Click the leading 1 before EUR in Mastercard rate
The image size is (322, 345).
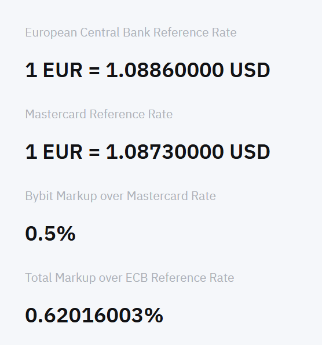(31, 152)
